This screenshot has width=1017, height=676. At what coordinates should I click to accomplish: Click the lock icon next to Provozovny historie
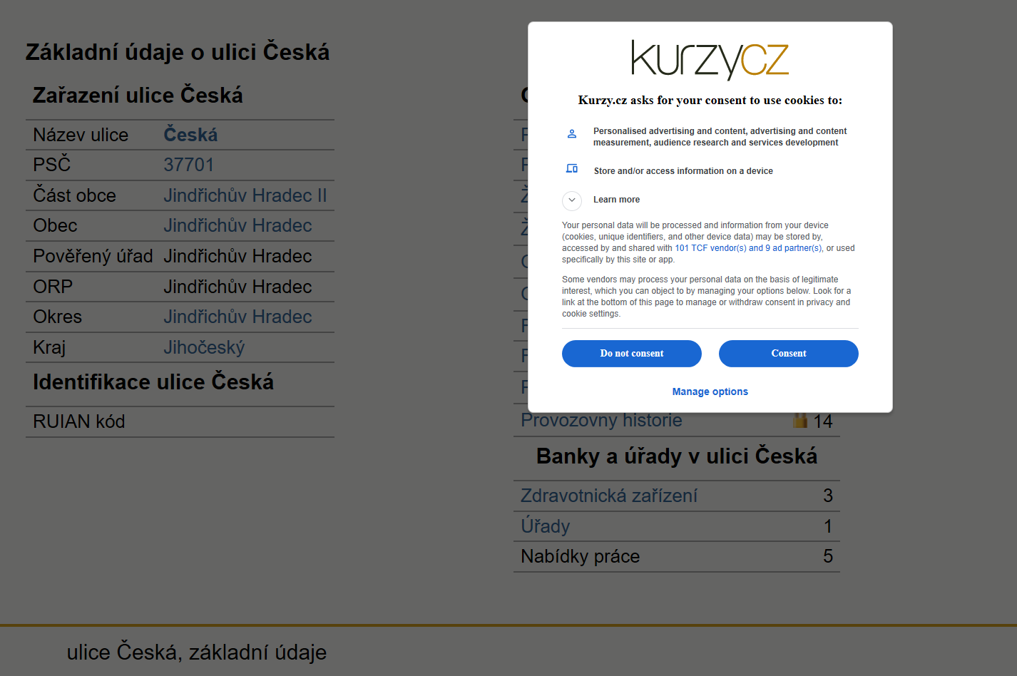point(800,420)
